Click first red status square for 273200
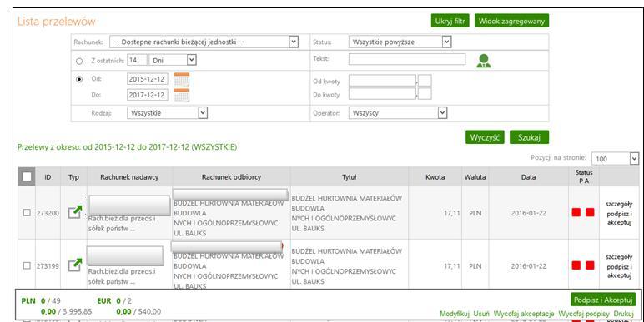The image size is (644, 322). point(576,212)
